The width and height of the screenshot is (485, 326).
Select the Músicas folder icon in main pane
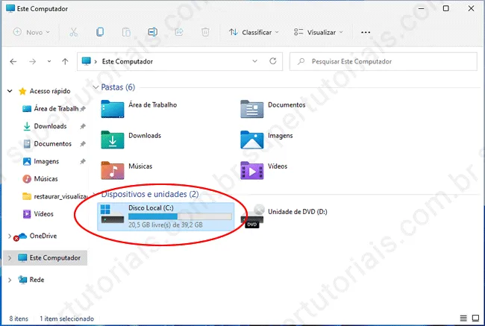click(x=112, y=170)
